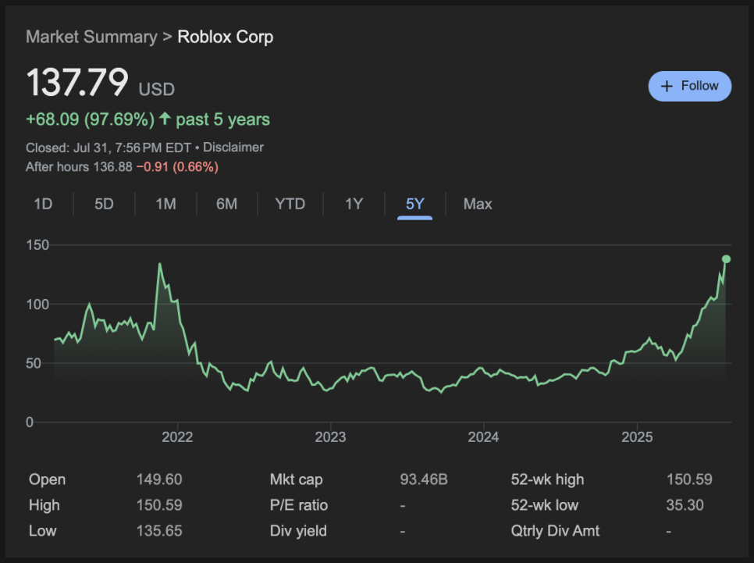Switch to the YTD chart view
Viewport: 754px width, 563px height.
[290, 204]
